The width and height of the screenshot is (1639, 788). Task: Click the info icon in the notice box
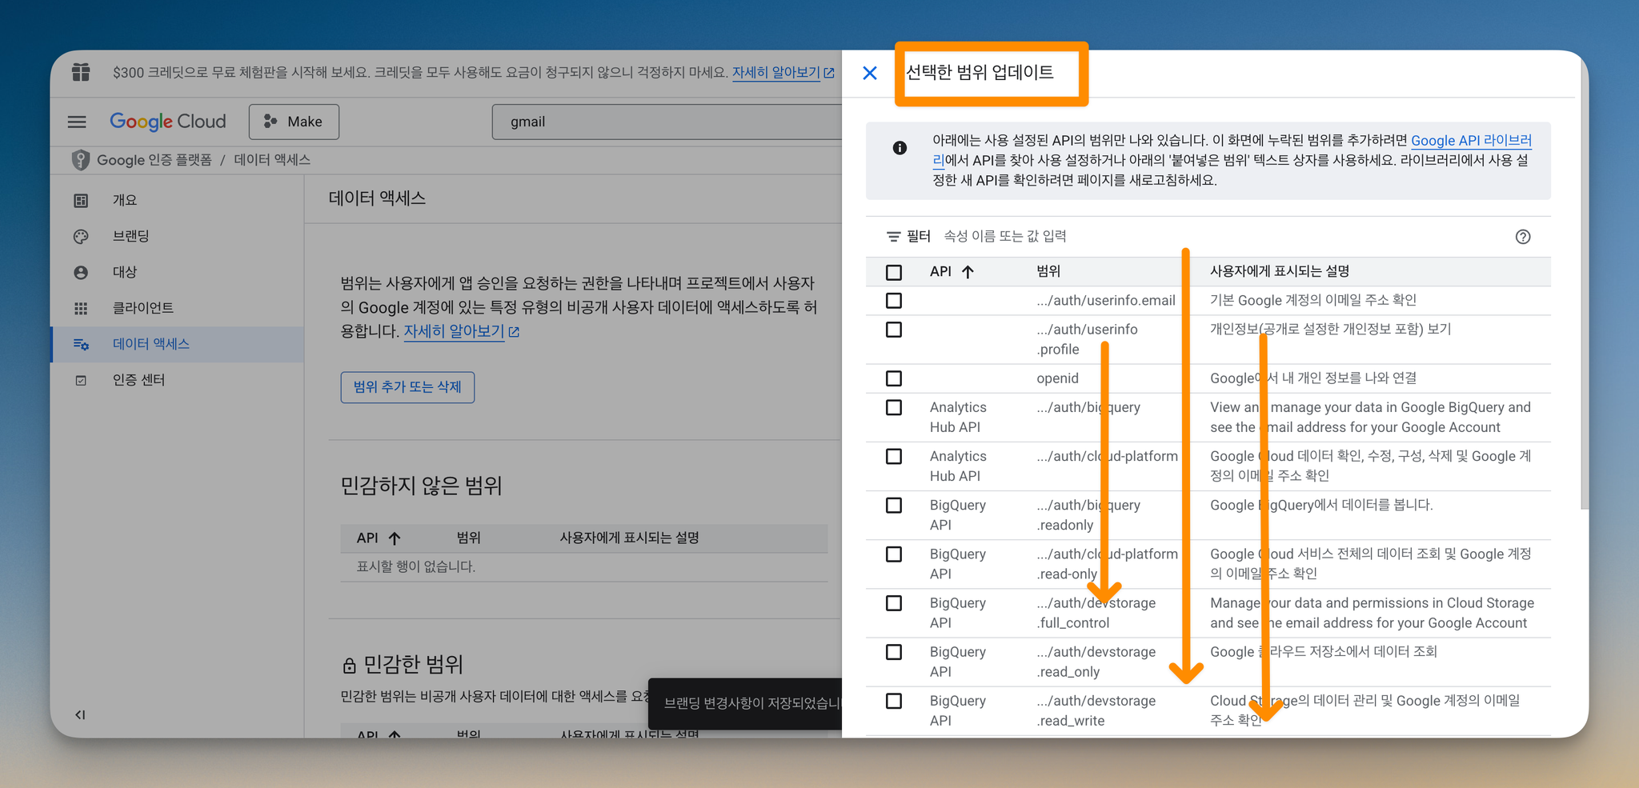[x=900, y=147]
